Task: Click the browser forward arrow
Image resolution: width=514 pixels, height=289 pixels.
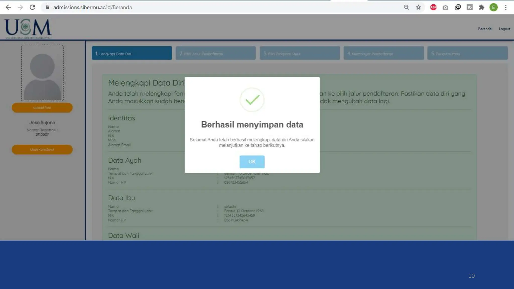Action: [x=20, y=7]
